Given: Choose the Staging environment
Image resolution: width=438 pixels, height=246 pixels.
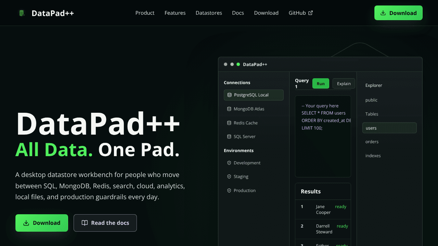Looking at the screenshot, I should tap(254, 177).
